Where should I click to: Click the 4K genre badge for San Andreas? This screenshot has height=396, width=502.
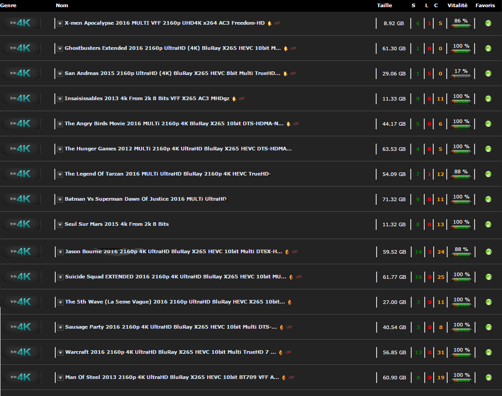[21, 73]
